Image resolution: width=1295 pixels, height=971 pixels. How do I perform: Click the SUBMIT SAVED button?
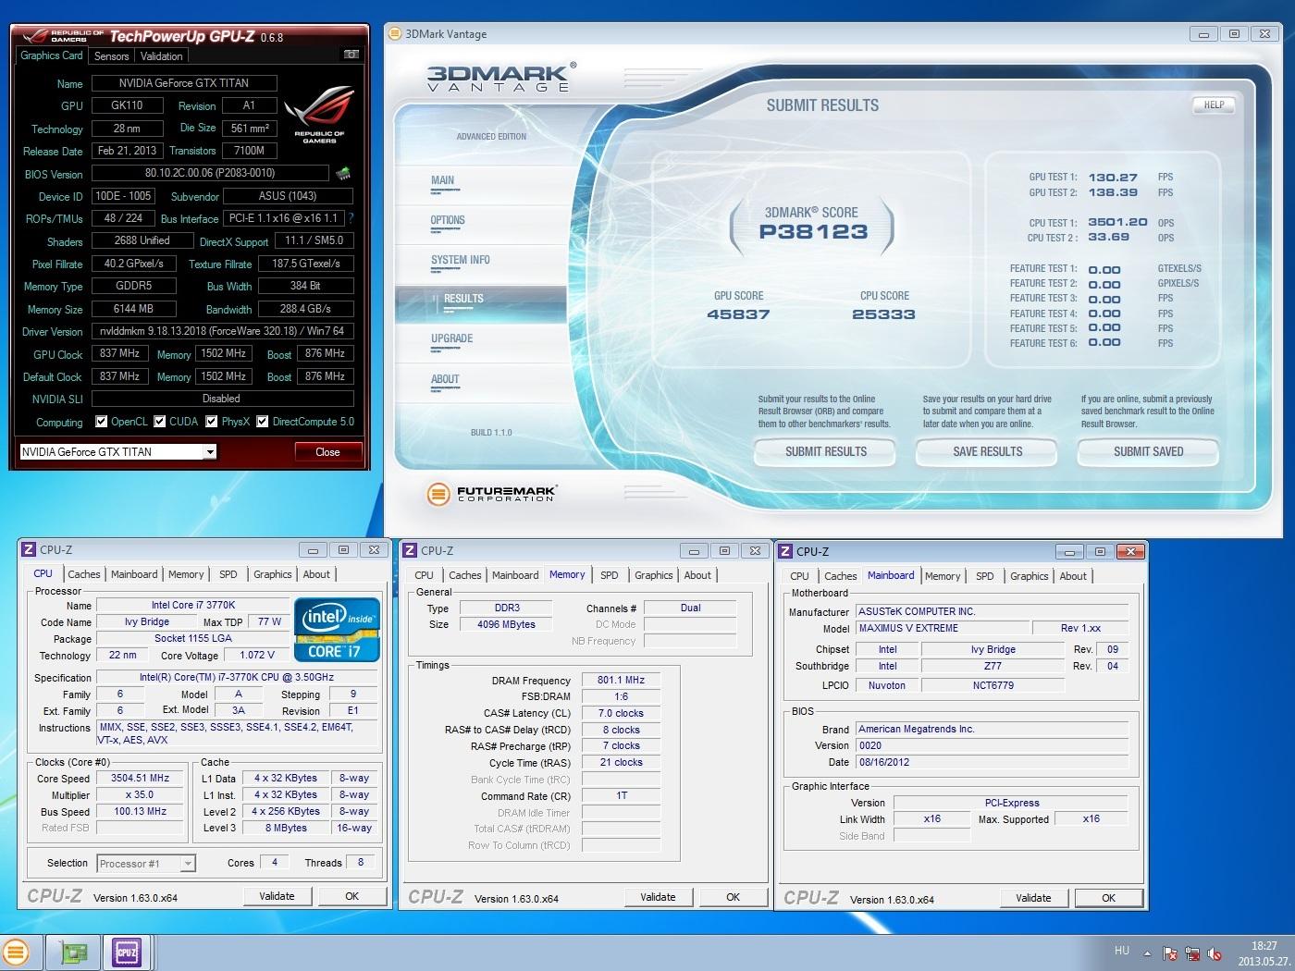click(1148, 452)
